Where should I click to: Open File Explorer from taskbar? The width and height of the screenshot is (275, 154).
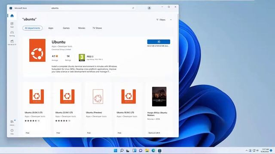[147, 151]
